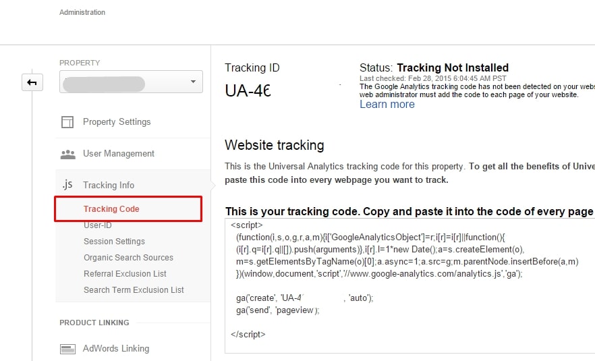The width and height of the screenshot is (595, 361).
Task: Click the Tracking ID value
Action: tap(248, 90)
